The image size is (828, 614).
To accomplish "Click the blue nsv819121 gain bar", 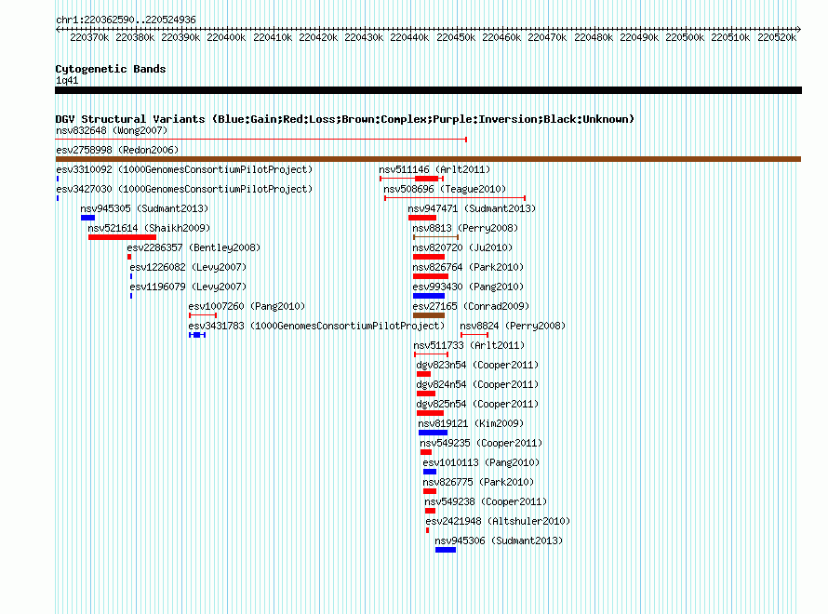I will coord(433,433).
